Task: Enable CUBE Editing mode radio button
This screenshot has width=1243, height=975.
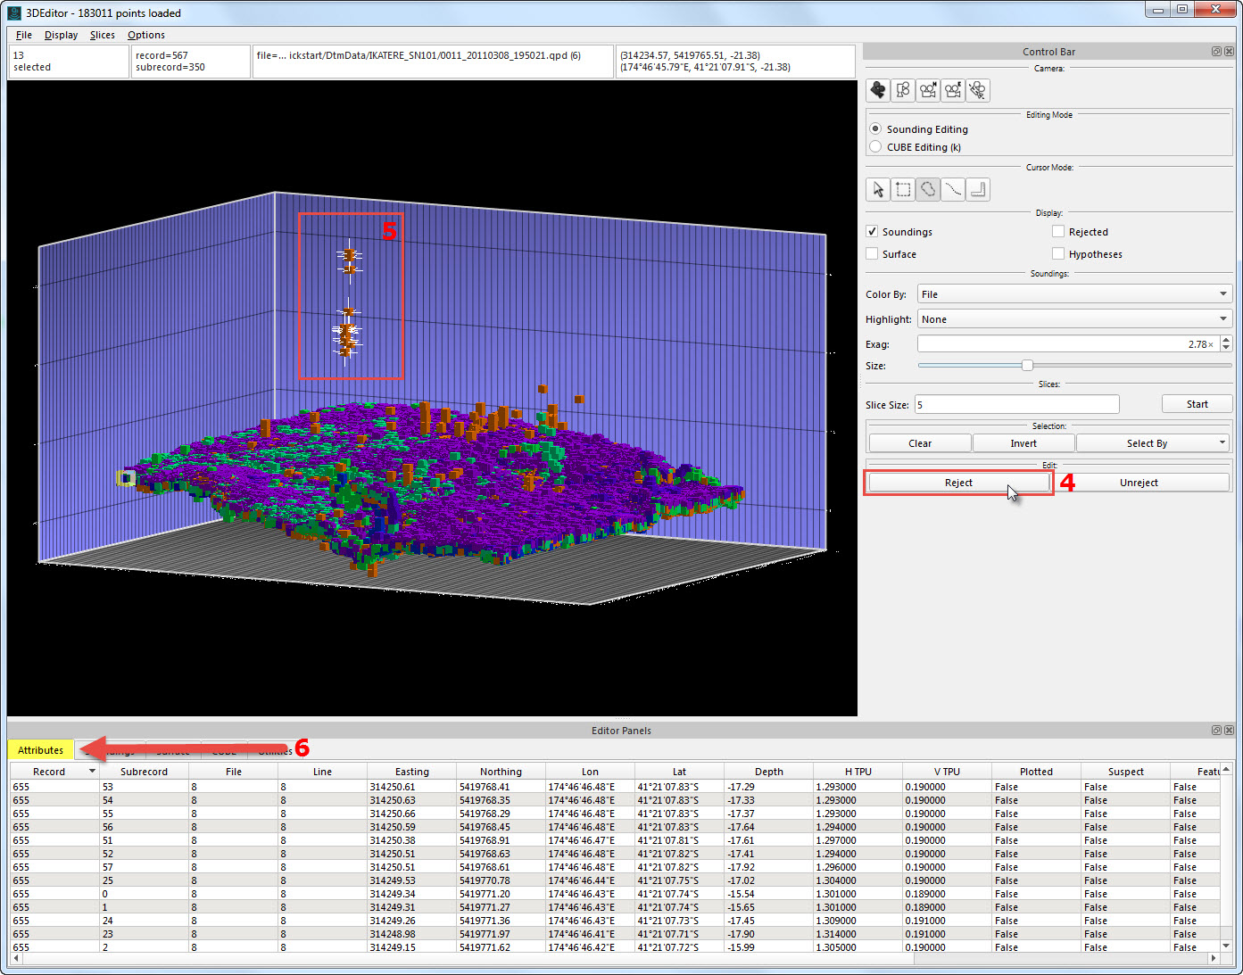Action: pyautogui.click(x=875, y=147)
